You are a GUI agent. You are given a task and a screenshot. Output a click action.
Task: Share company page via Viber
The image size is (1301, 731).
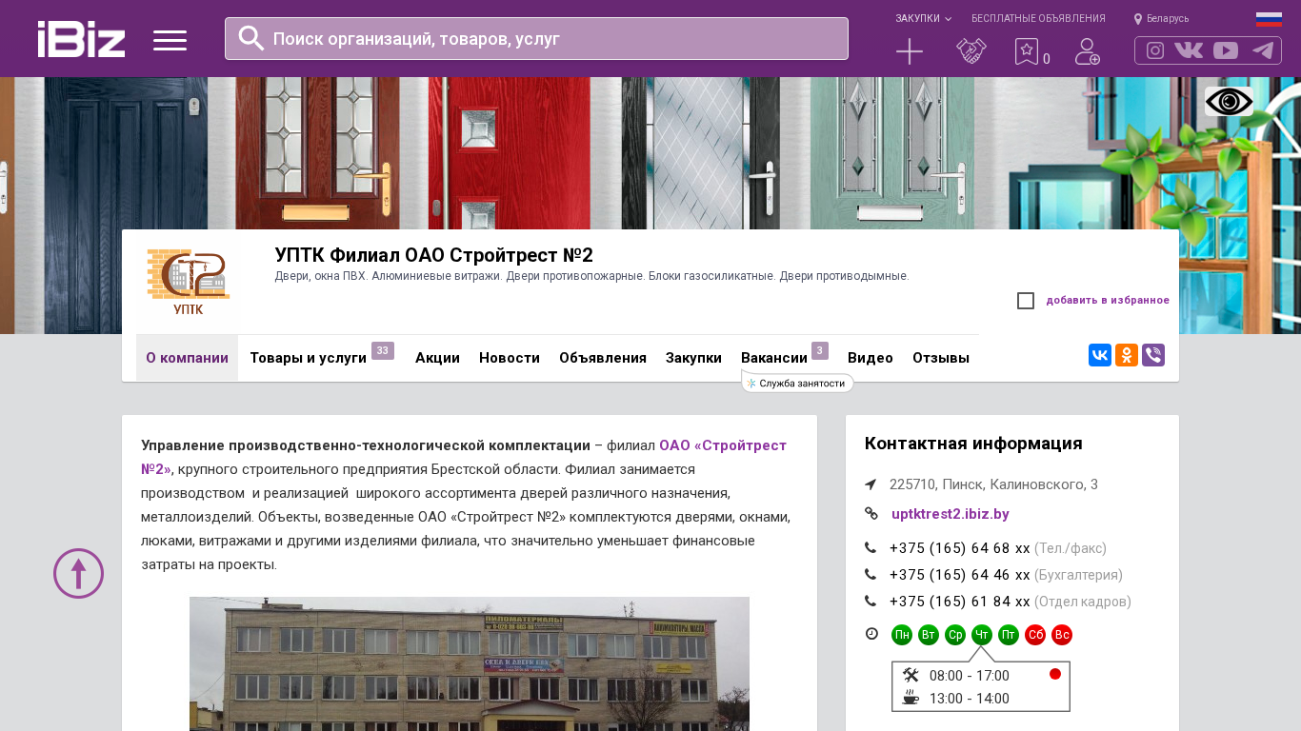tap(1153, 355)
